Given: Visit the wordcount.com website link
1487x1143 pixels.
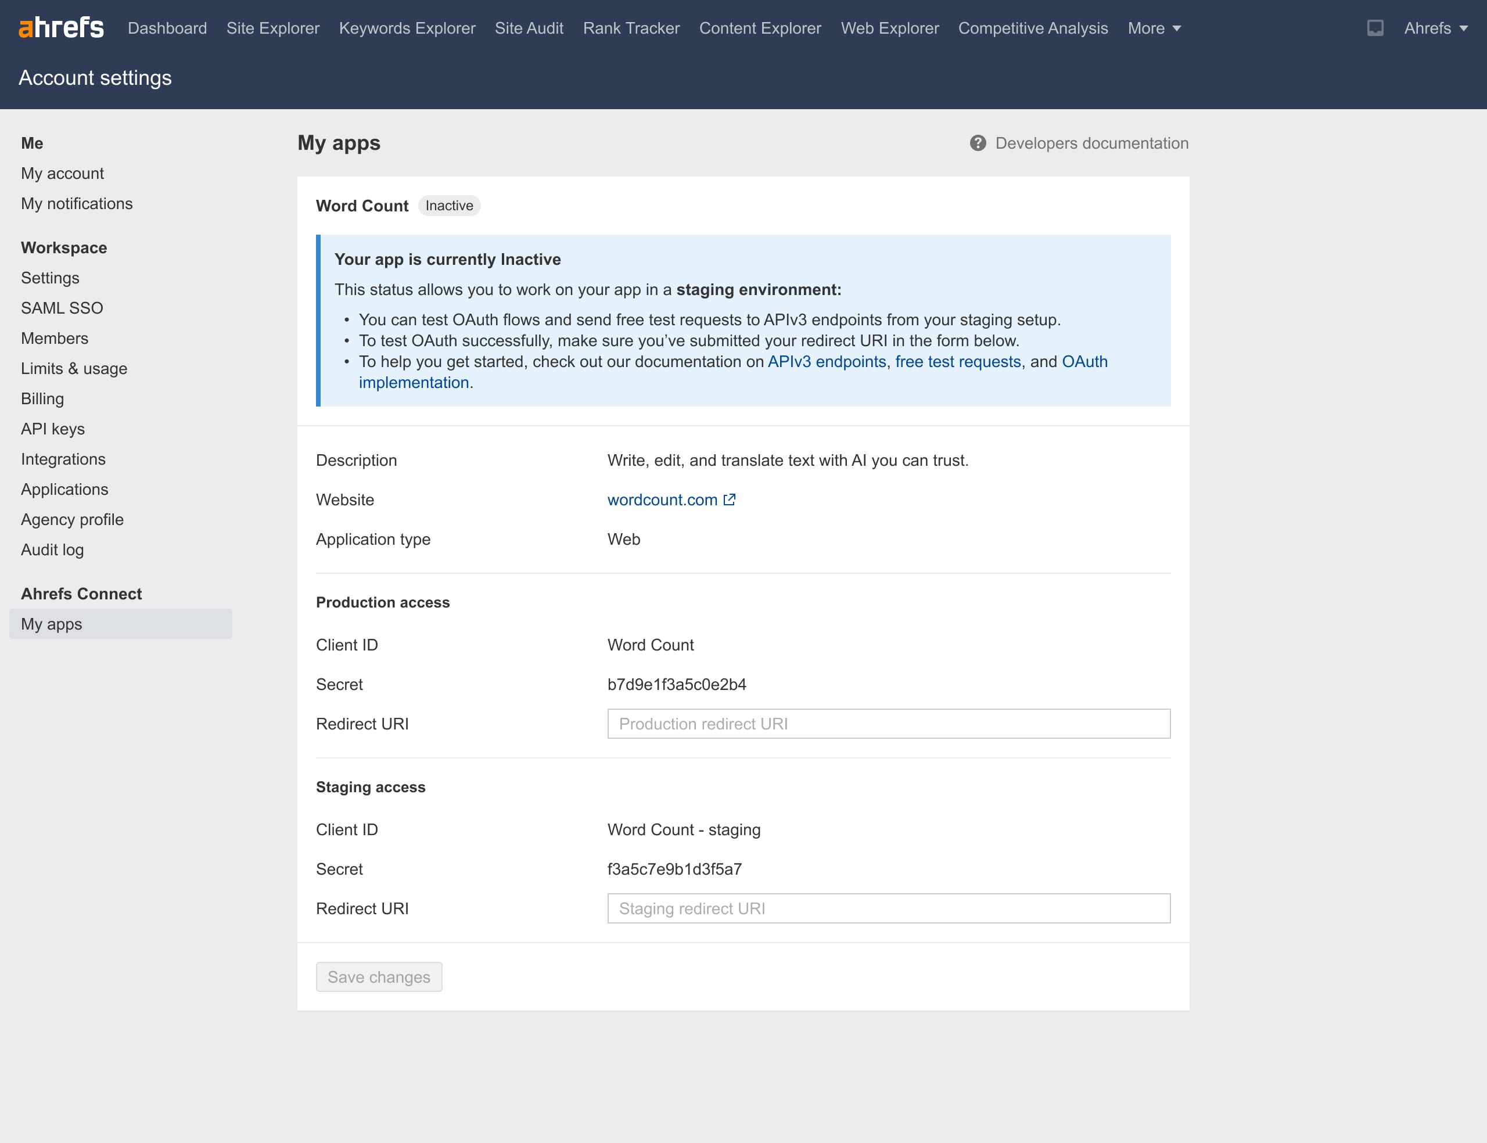Looking at the screenshot, I should (x=662, y=499).
